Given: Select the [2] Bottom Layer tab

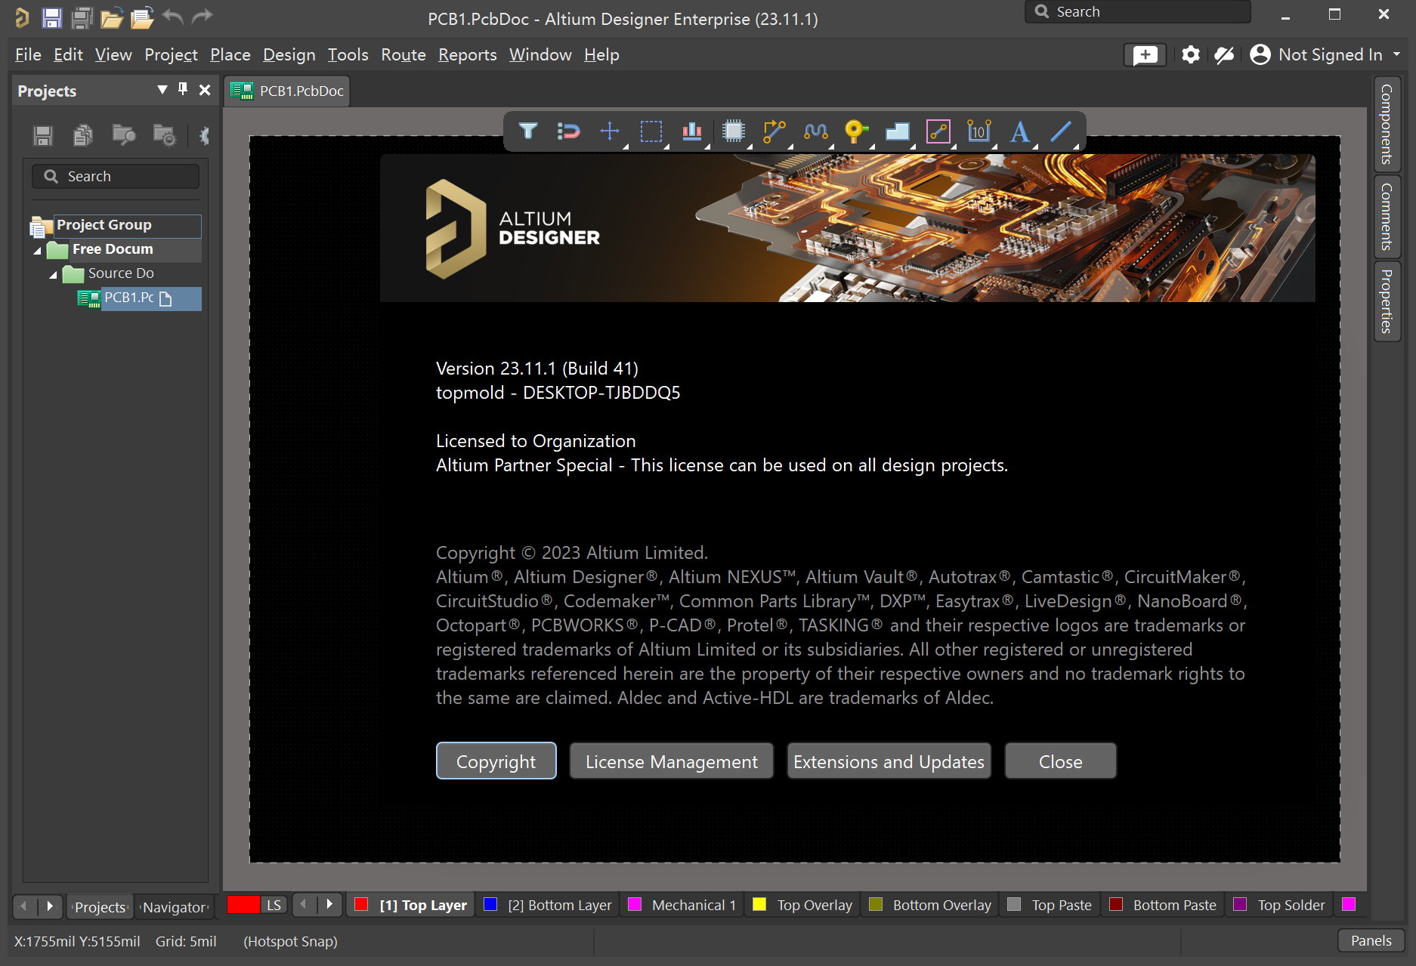Looking at the screenshot, I should pos(549,905).
